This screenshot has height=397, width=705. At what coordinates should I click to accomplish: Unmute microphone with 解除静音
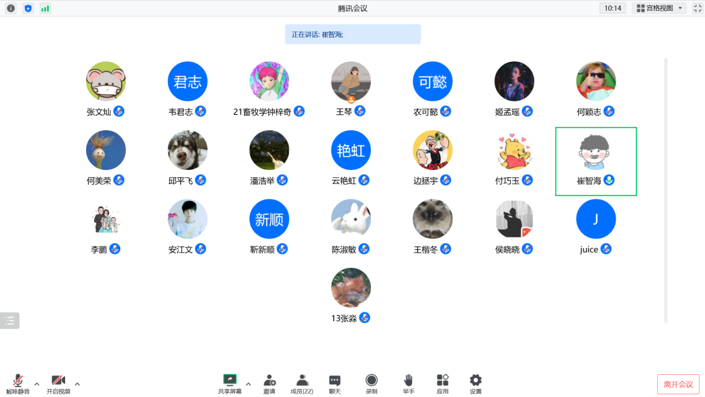(18, 384)
